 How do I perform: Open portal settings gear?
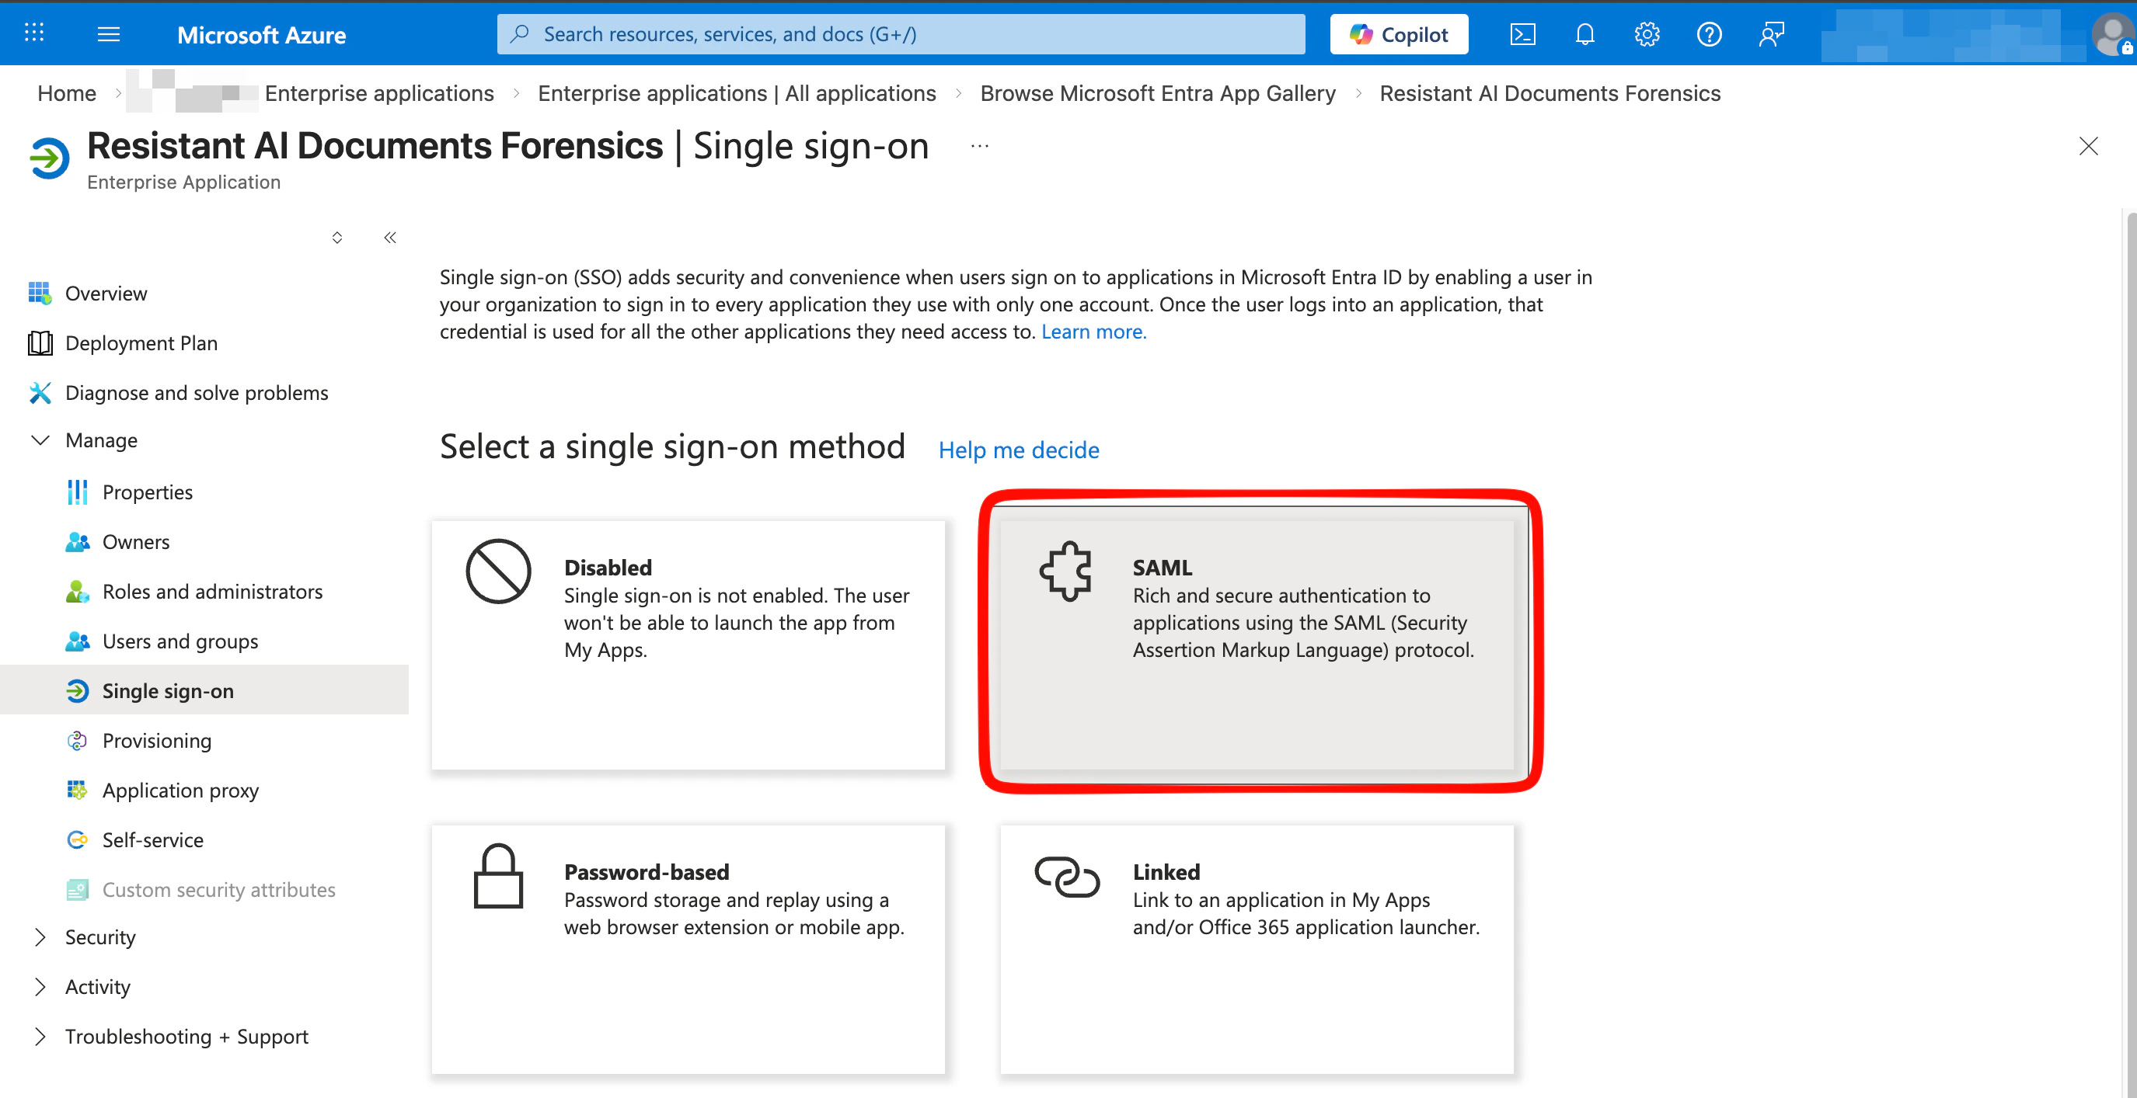1647,34
